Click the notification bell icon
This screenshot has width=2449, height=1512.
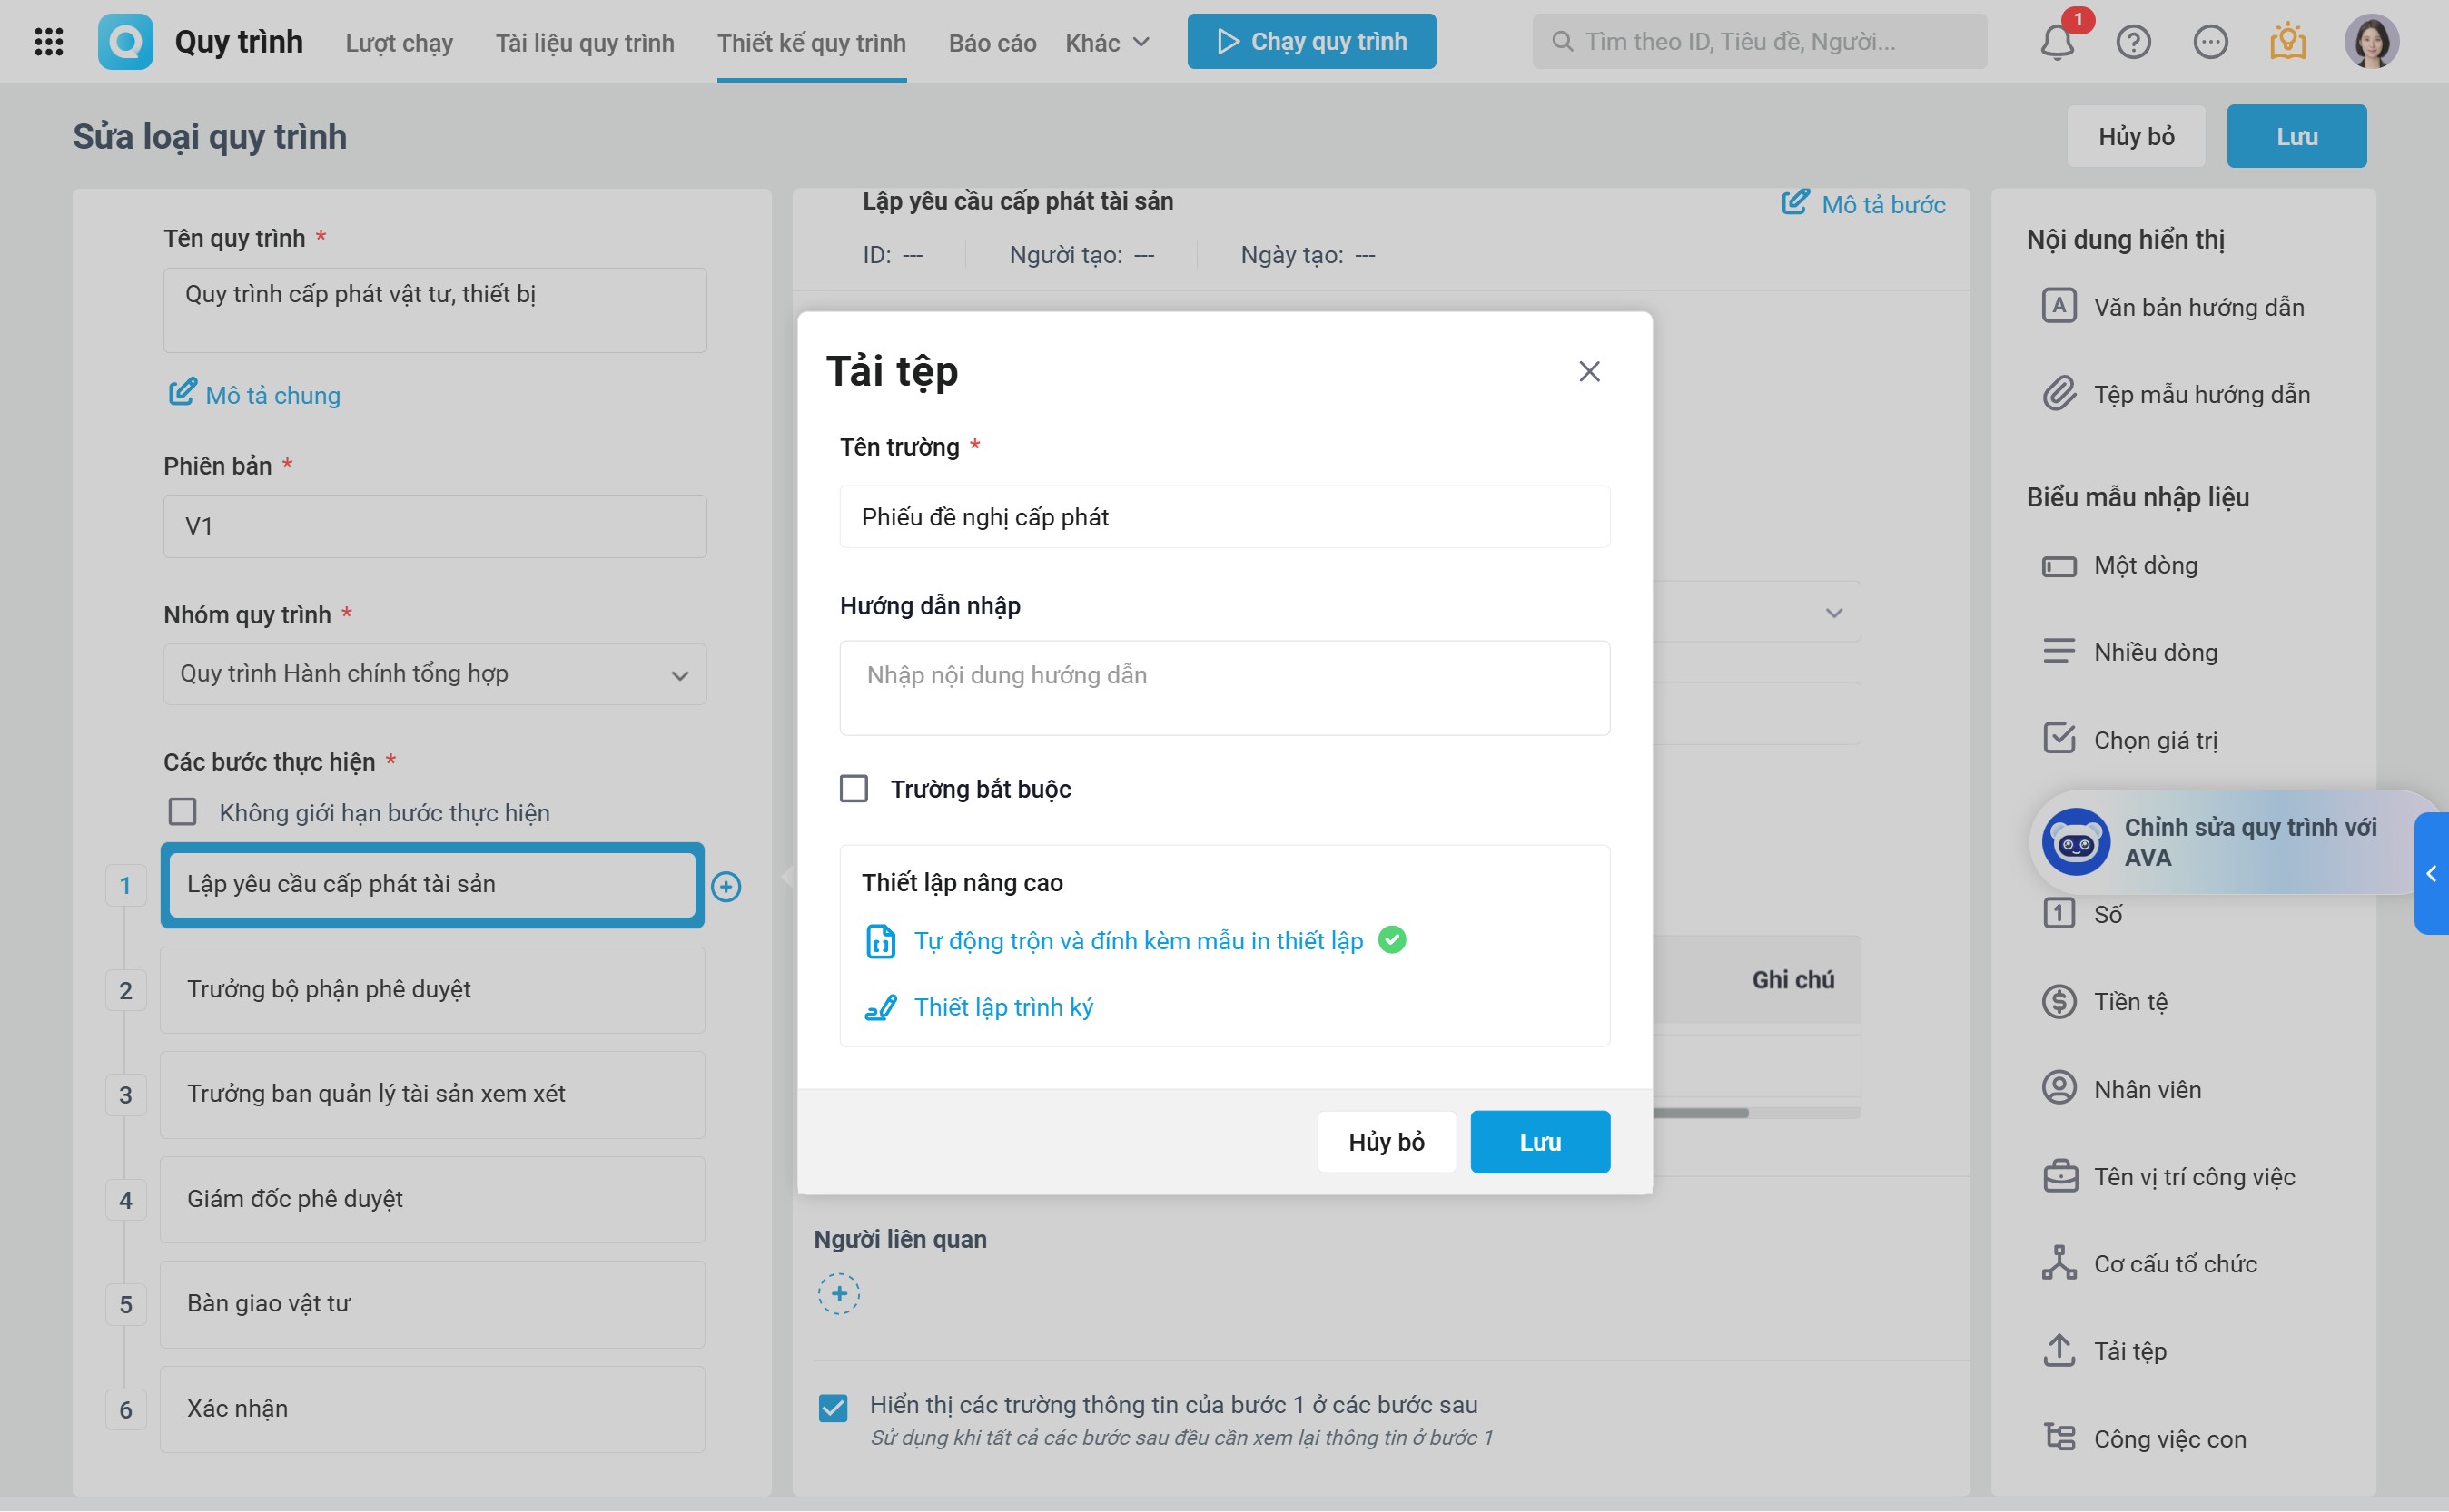pos(2057,42)
